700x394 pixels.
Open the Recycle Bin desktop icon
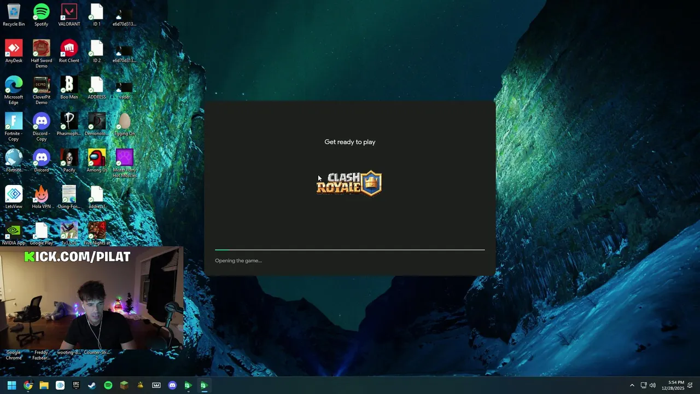coord(14,15)
